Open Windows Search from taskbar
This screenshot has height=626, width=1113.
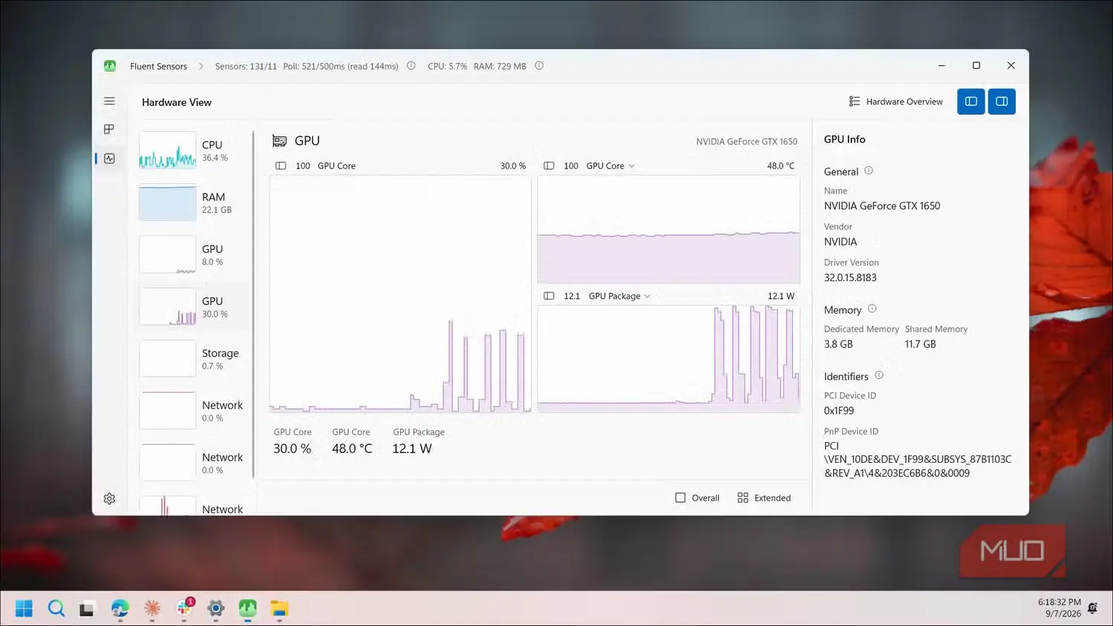pyautogui.click(x=56, y=608)
